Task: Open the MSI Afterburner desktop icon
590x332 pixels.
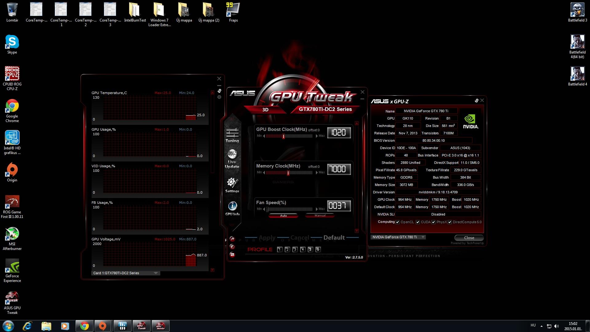Action: [x=12, y=239]
